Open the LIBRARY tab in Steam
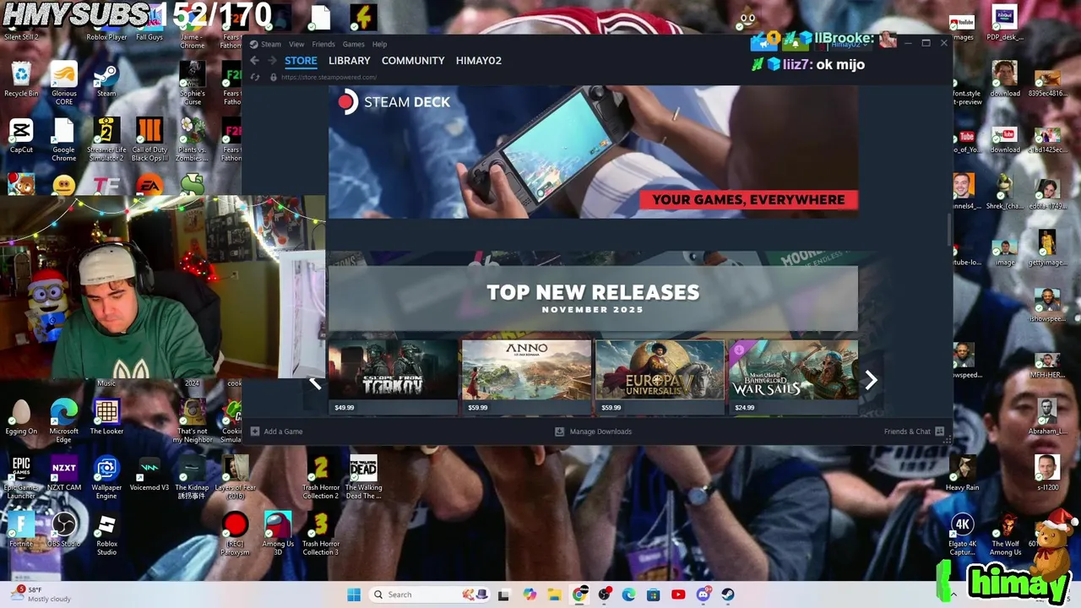This screenshot has width=1081, height=608. [349, 61]
